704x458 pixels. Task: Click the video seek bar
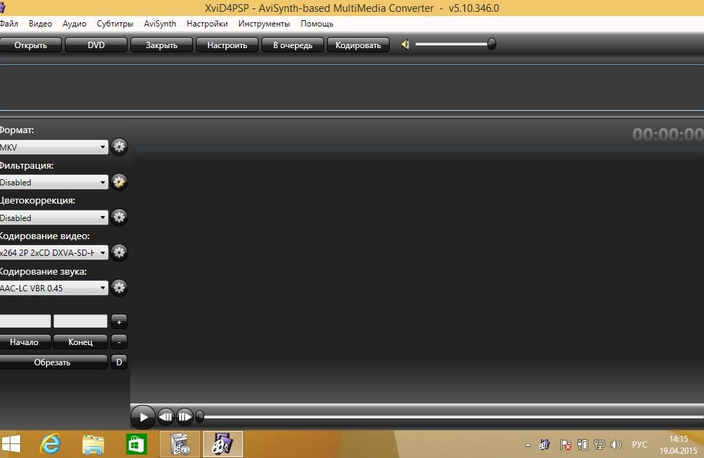pyautogui.click(x=451, y=417)
